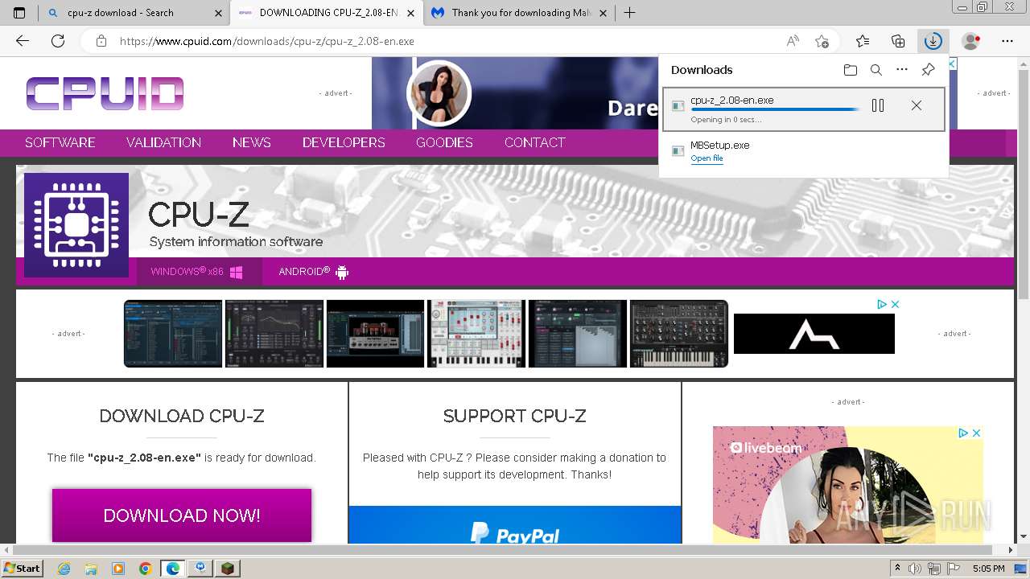
Task: Select the ANDROID platform tab
Action: pyautogui.click(x=313, y=272)
